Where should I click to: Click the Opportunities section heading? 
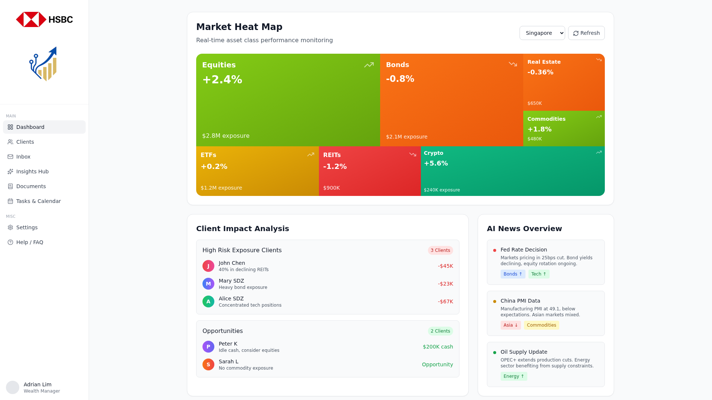(x=222, y=331)
